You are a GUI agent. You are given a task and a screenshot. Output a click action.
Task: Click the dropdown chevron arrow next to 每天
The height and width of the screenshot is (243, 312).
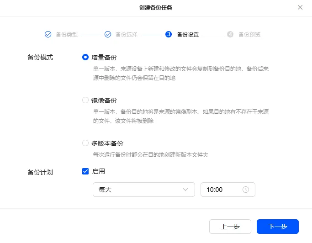tap(185, 190)
